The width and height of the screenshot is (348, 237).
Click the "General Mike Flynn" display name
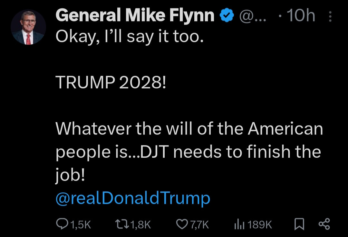135,15
